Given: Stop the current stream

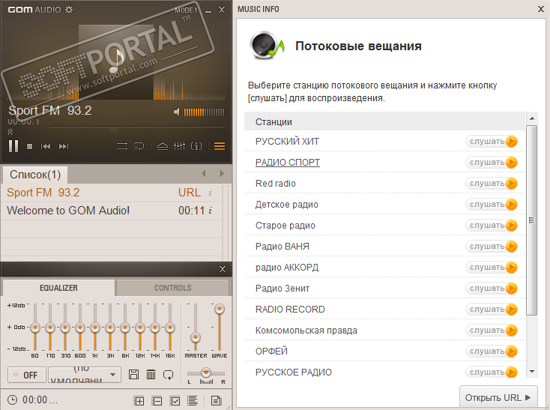Looking at the screenshot, I should 30,146.
